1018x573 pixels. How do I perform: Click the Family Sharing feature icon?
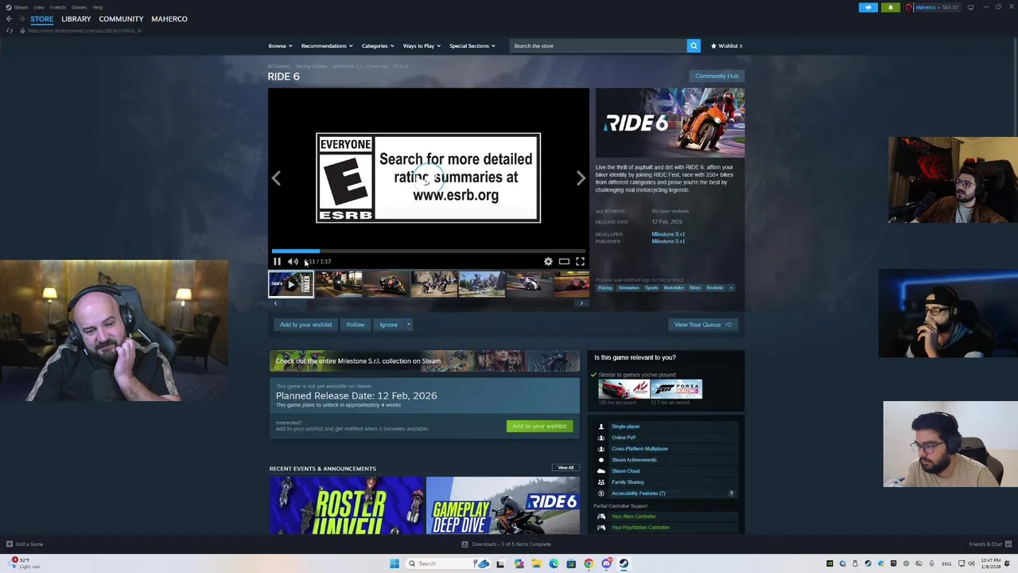601,482
